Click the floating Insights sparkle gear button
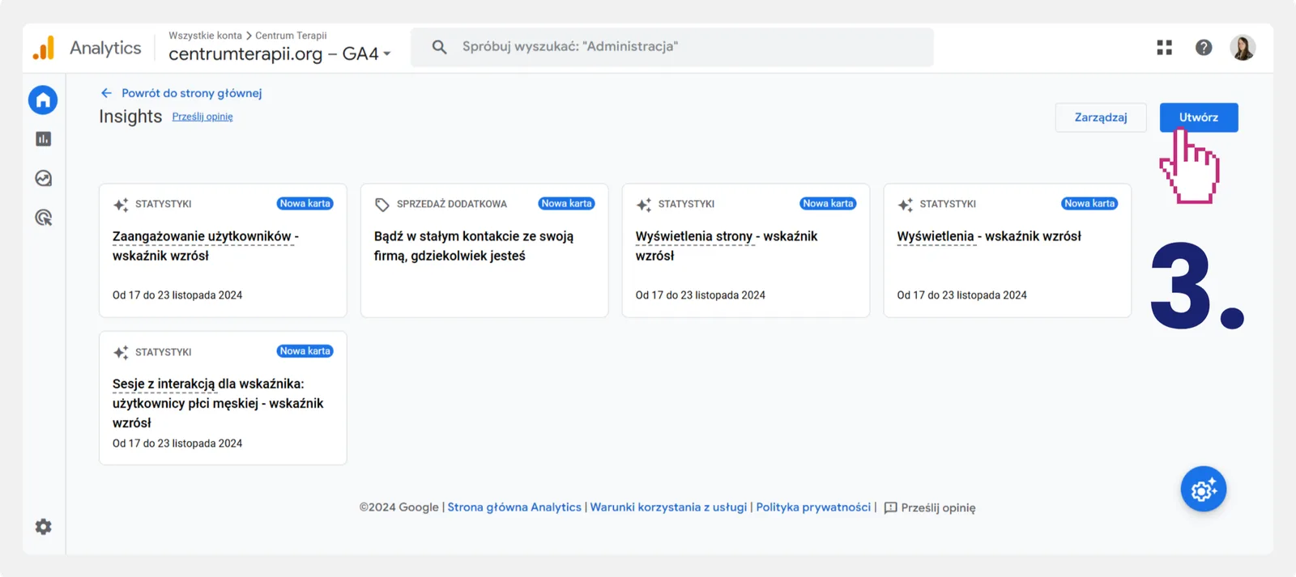 (1204, 489)
